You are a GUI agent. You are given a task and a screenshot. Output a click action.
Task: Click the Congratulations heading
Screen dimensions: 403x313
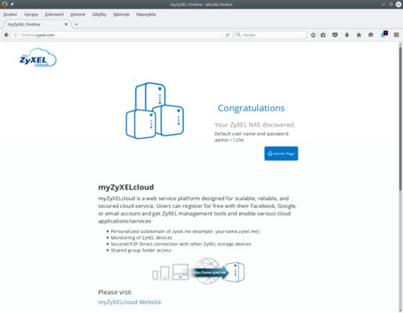[x=251, y=108]
